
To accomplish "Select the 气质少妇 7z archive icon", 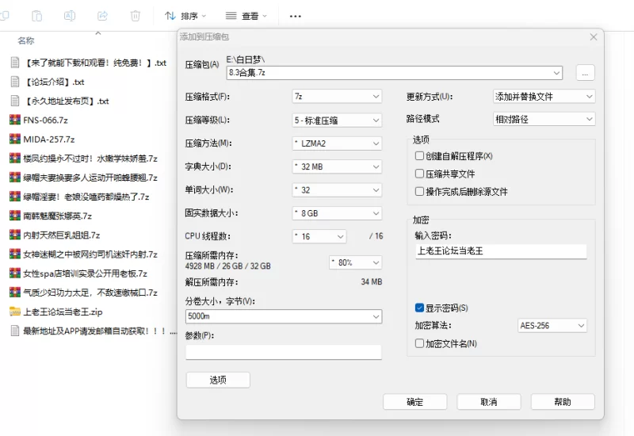I will click(15, 292).
